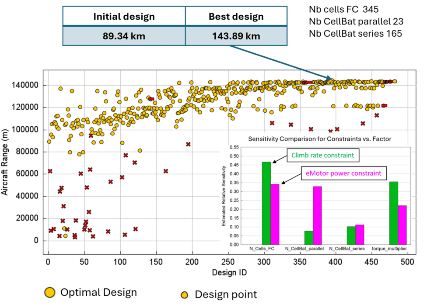Click the small yellow Design point legend marker
The height and width of the screenshot is (308, 448).
click(x=185, y=295)
